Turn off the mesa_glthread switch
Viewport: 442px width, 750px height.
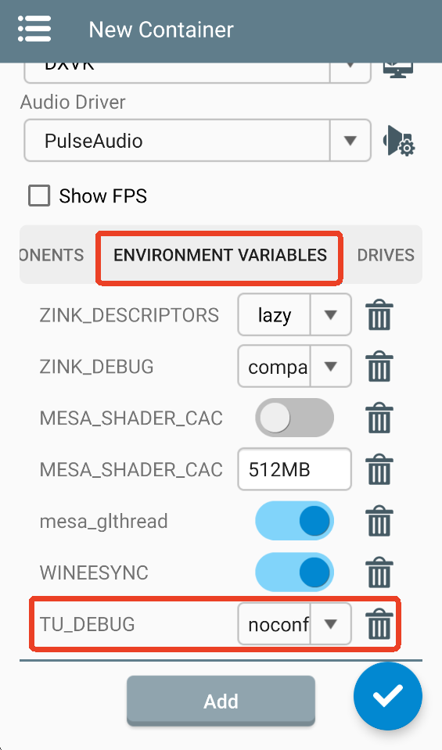pyautogui.click(x=294, y=521)
